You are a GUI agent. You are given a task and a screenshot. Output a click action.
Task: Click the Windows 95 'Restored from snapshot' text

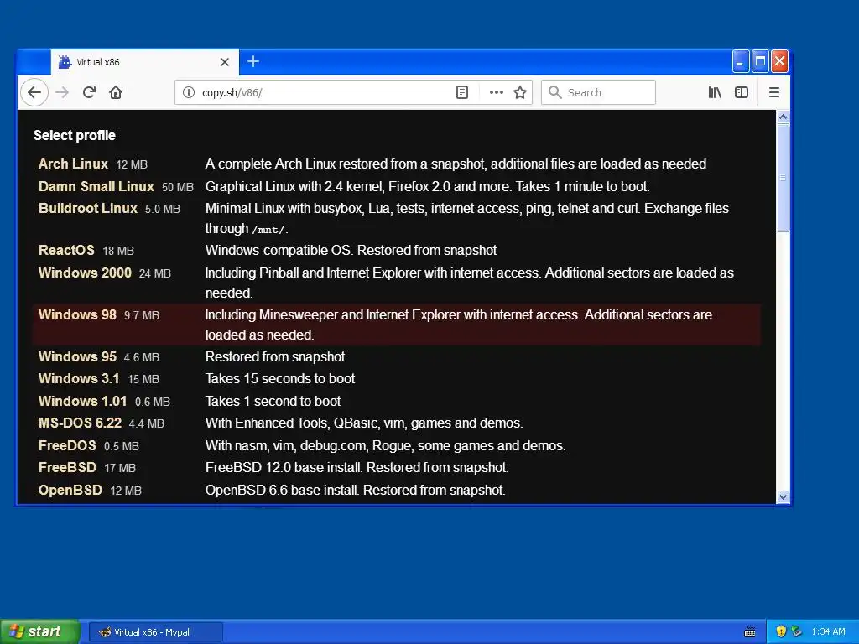pos(275,356)
